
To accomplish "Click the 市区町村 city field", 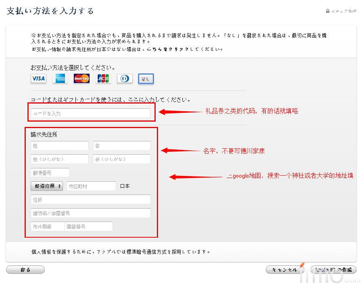I will pos(91,186).
